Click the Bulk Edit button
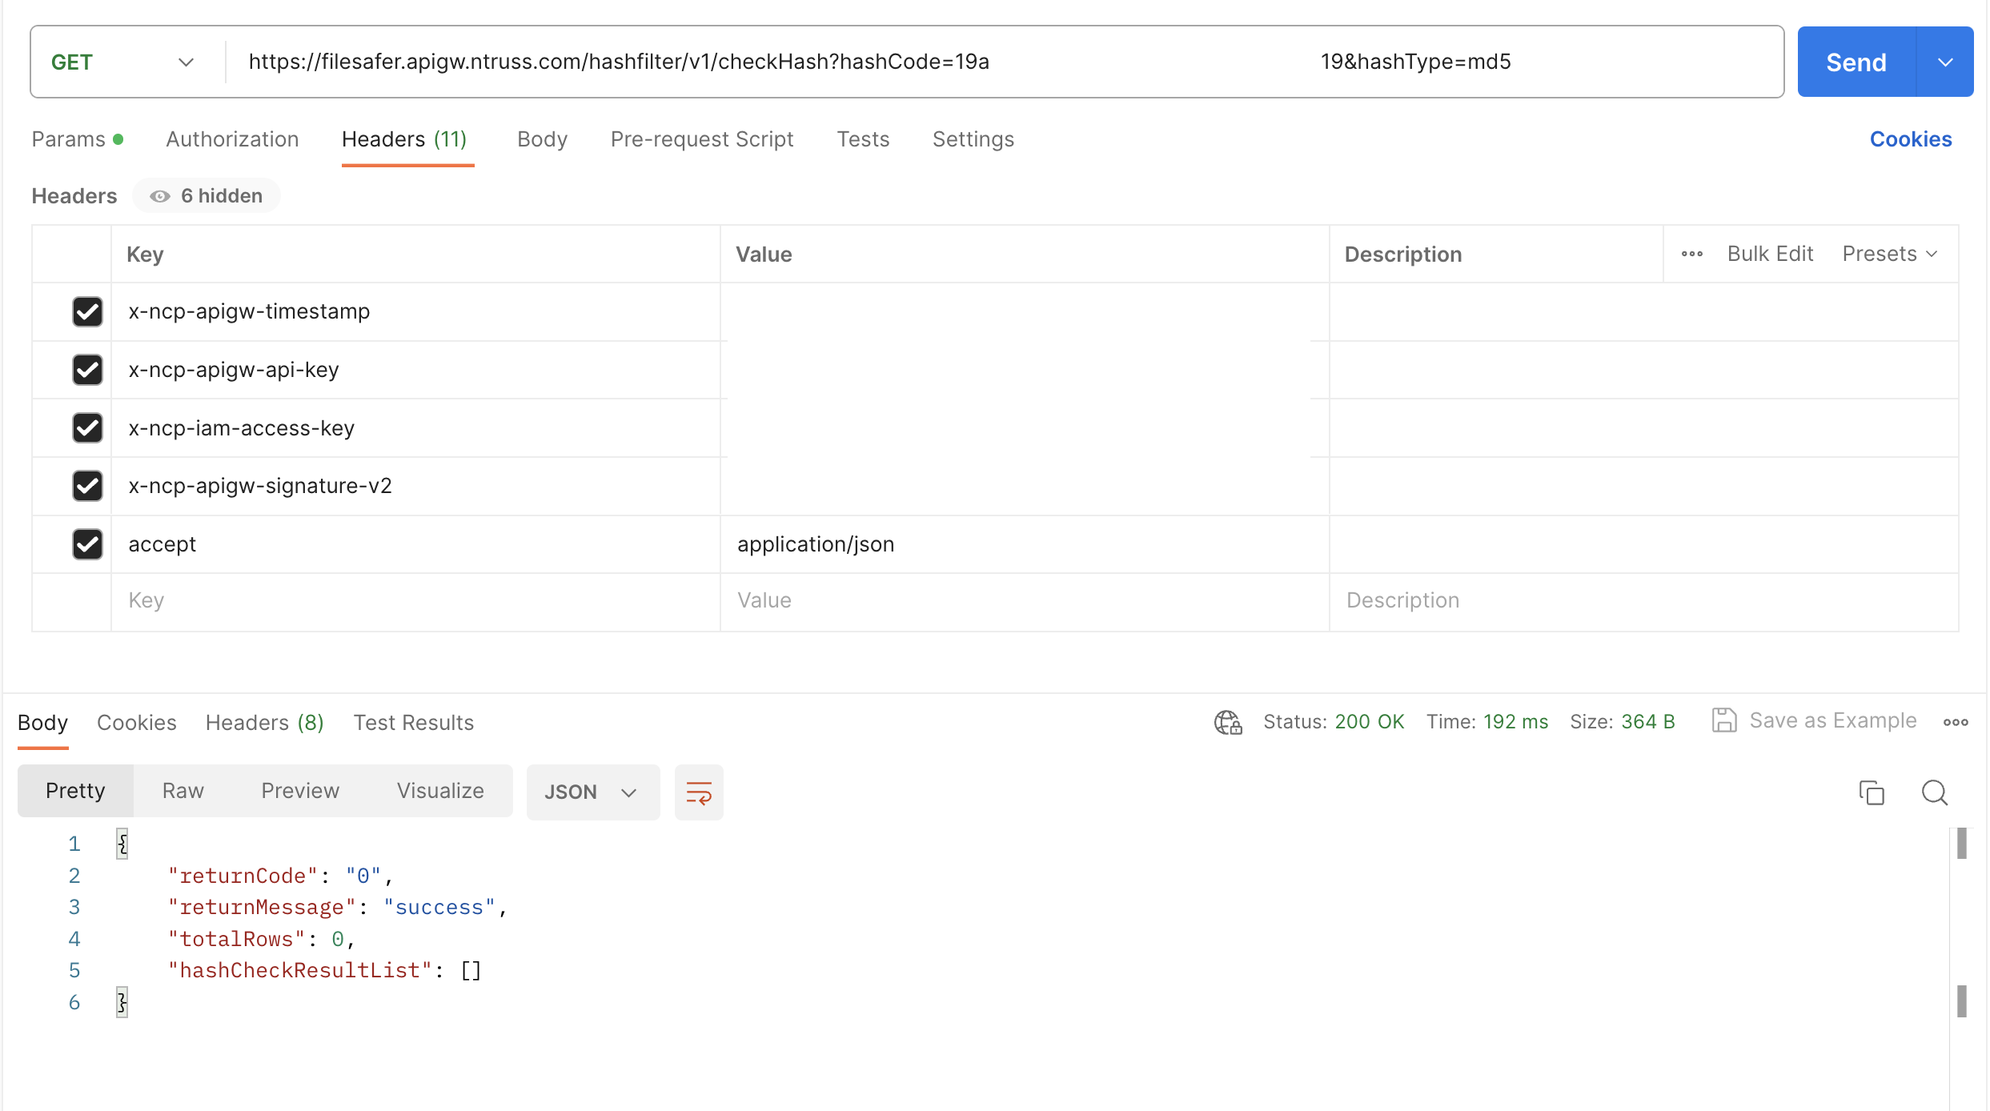Screen dimensions: 1990x1111 [1769, 254]
